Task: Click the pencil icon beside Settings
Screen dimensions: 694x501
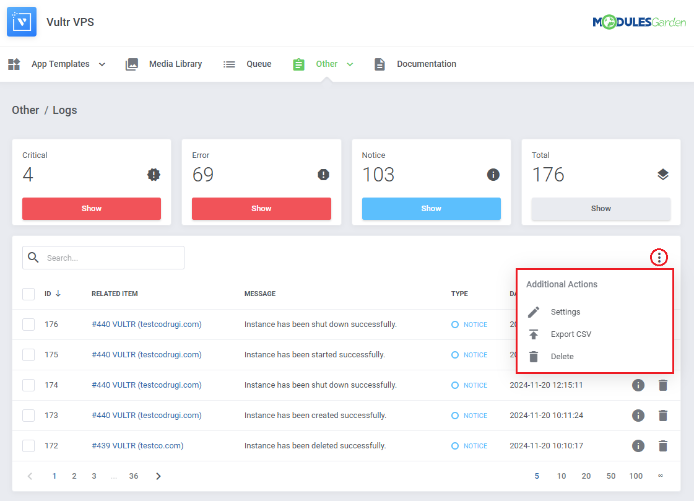Action: tap(534, 312)
